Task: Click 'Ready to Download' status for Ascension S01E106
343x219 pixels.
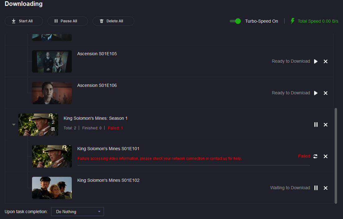Action: click(291, 93)
